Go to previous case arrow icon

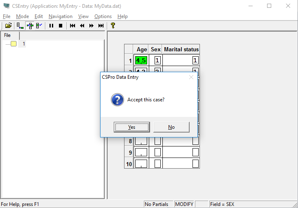click(82, 25)
